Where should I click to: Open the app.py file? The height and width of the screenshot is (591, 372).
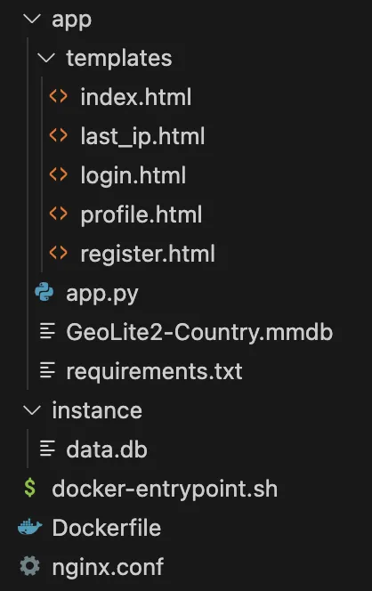click(102, 294)
